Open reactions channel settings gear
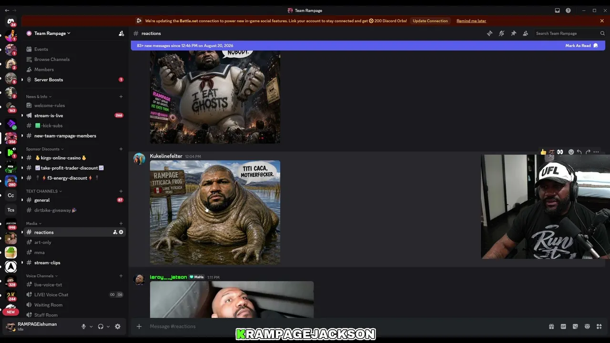 [x=121, y=232]
